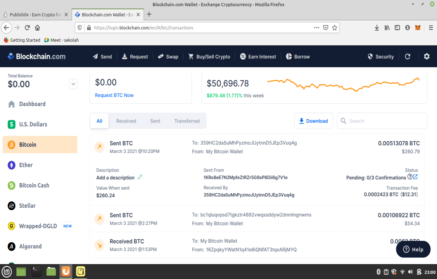
Task: Click Request BTC Now link
Action: click(114, 95)
